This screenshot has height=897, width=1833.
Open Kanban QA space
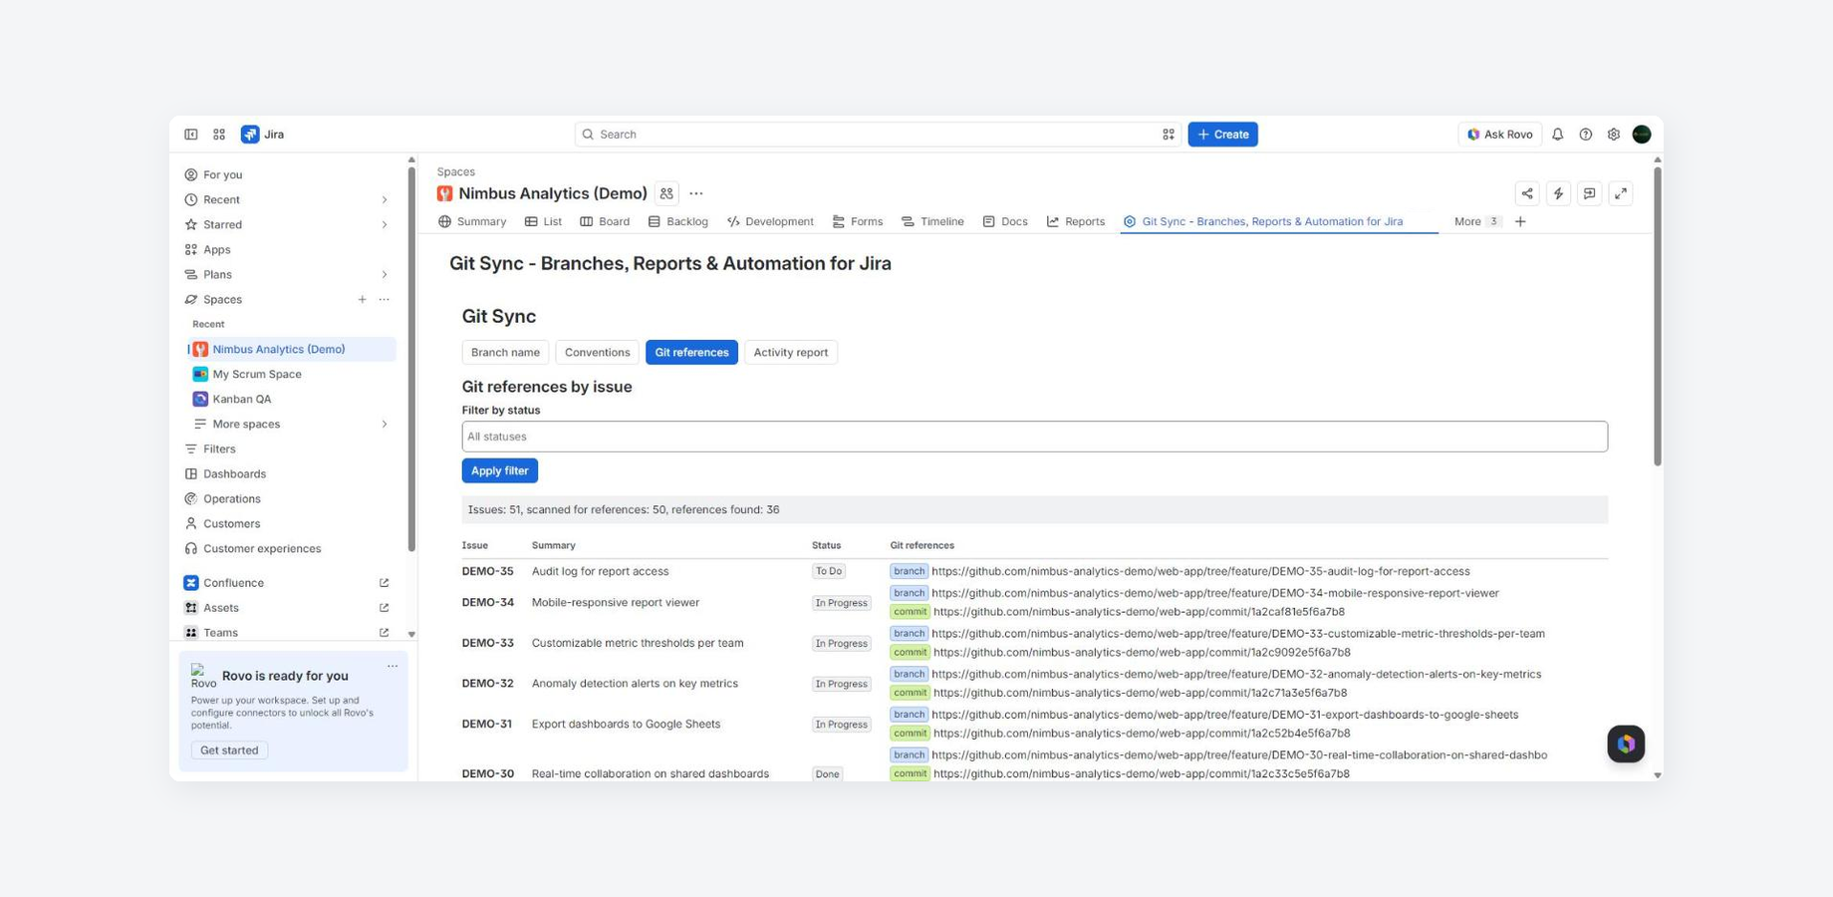click(x=291, y=399)
